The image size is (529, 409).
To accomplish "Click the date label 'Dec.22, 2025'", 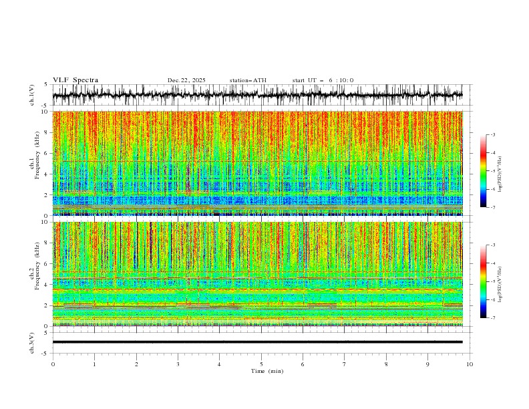I will click(x=186, y=80).
